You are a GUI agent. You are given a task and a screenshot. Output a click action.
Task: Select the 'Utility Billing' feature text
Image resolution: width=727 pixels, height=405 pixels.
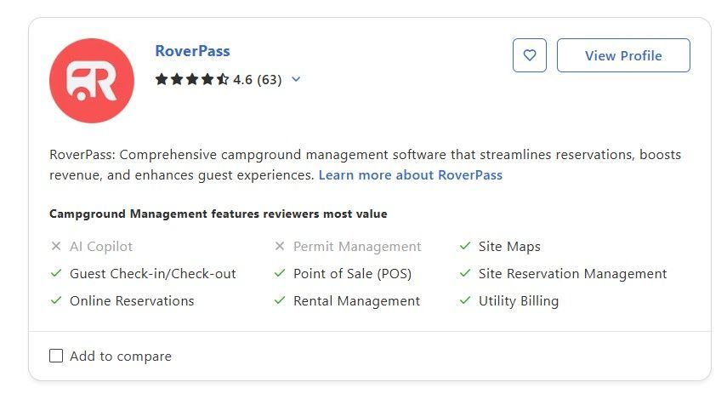pyautogui.click(x=519, y=301)
